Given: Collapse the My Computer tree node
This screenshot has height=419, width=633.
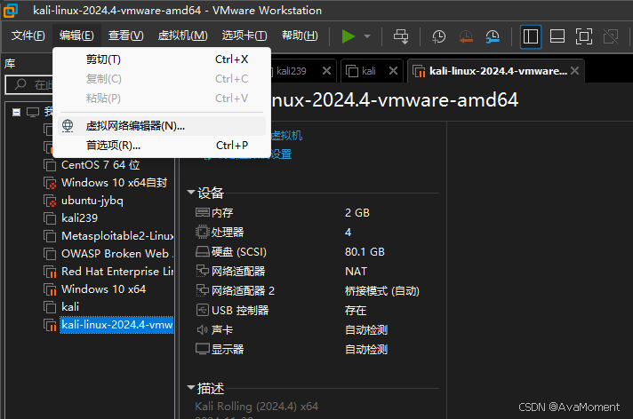Looking at the screenshot, I should (16, 112).
